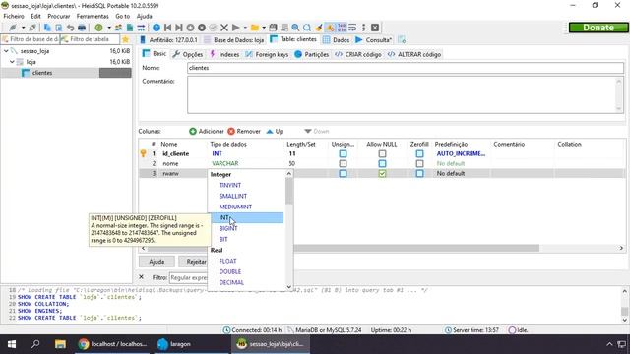Choose FLOAT from the datatype list

coord(227,261)
